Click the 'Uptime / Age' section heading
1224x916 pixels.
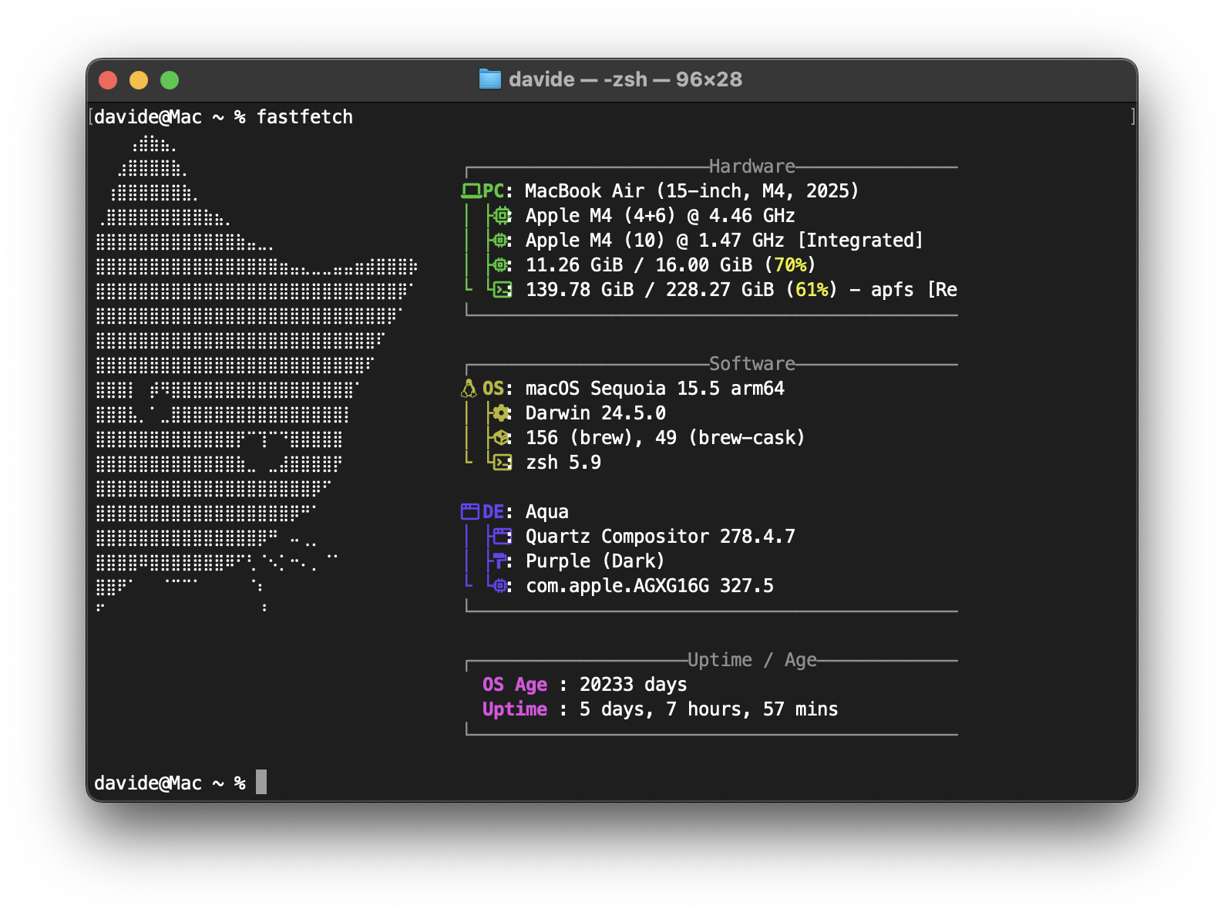(x=752, y=660)
